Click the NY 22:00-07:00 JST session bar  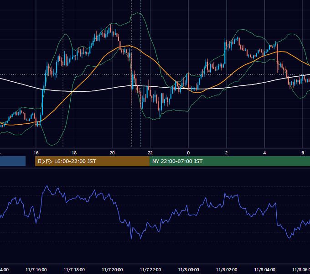[229, 161]
